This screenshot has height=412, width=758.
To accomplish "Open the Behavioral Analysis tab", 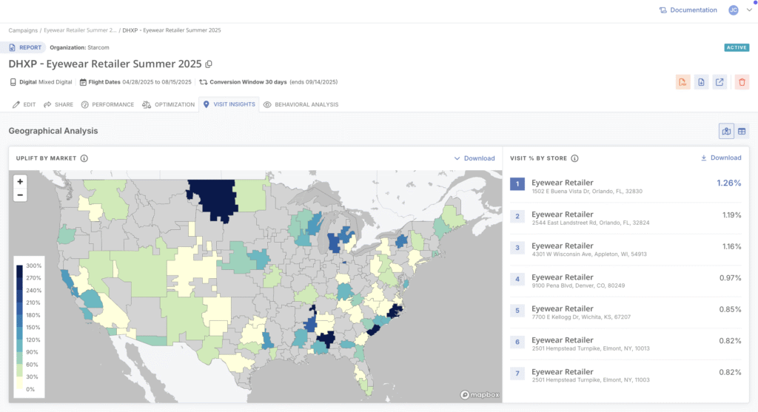I will pyautogui.click(x=301, y=104).
